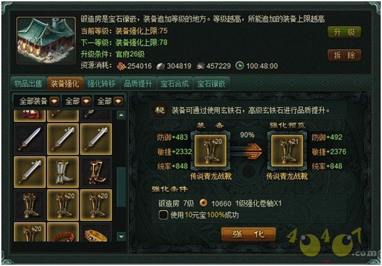Image resolution: width=382 pixels, height=266 pixels.
Task: Open the 物品出售 tab
Action: pyautogui.click(x=28, y=84)
